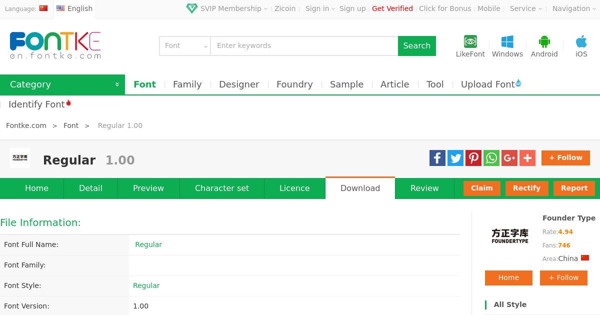Click the green Search button
This screenshot has height=315, width=600.
pos(417,45)
